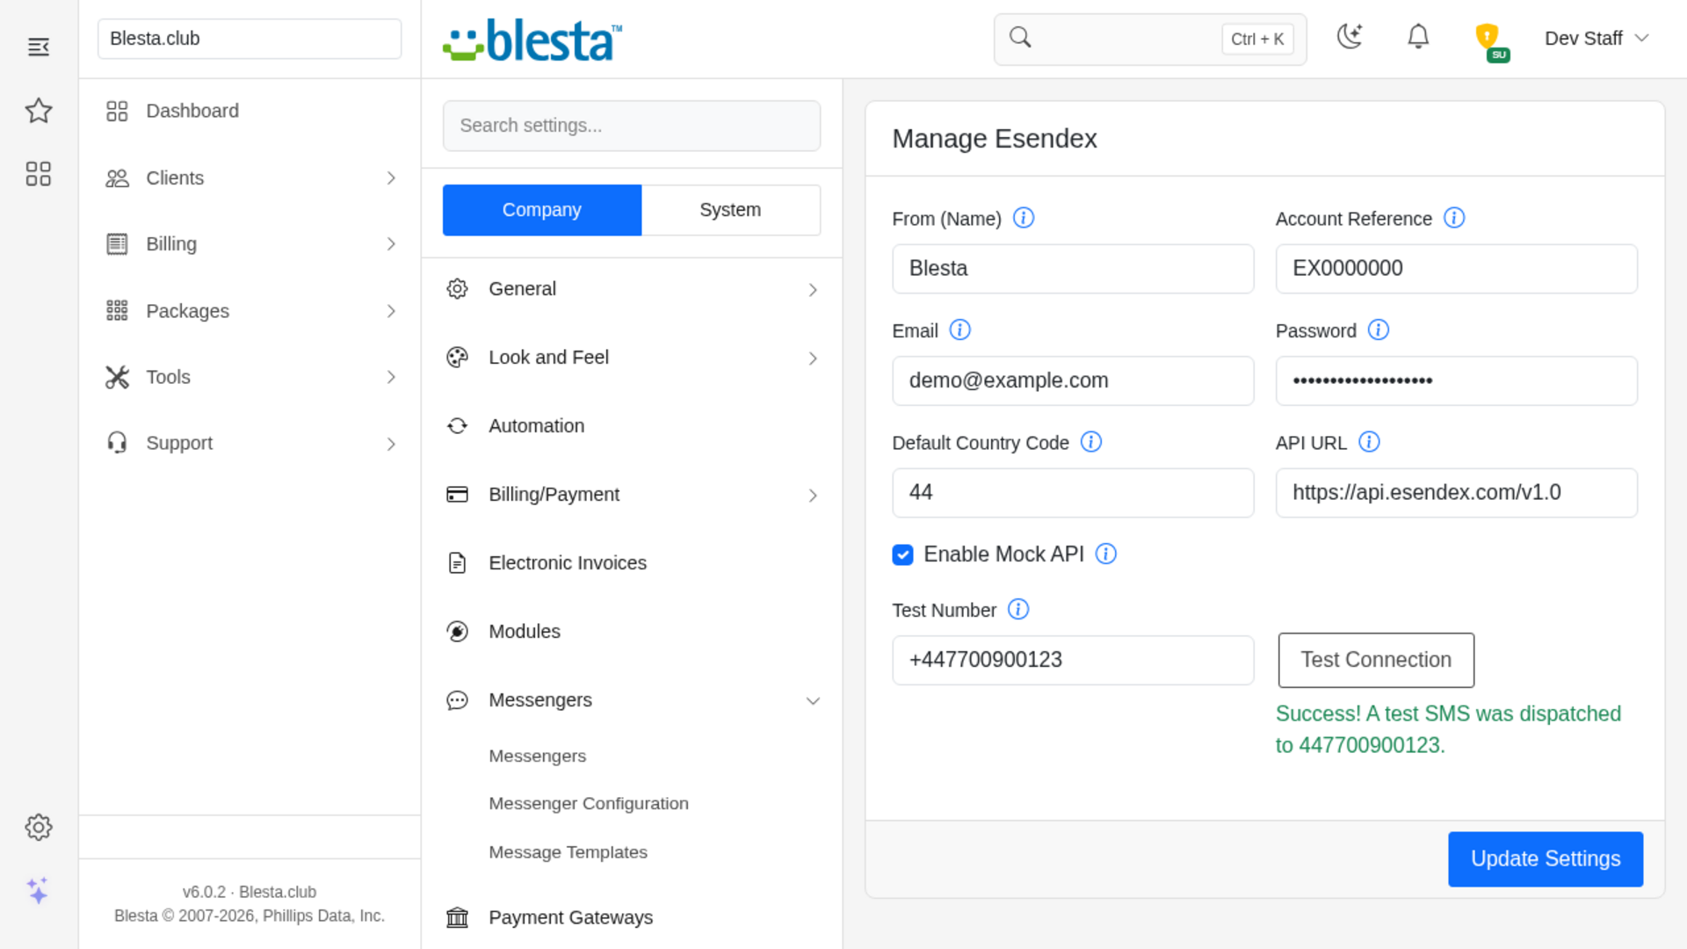Image resolution: width=1687 pixels, height=949 pixels.
Task: Expand the Packages menu chevron
Action: click(x=391, y=311)
